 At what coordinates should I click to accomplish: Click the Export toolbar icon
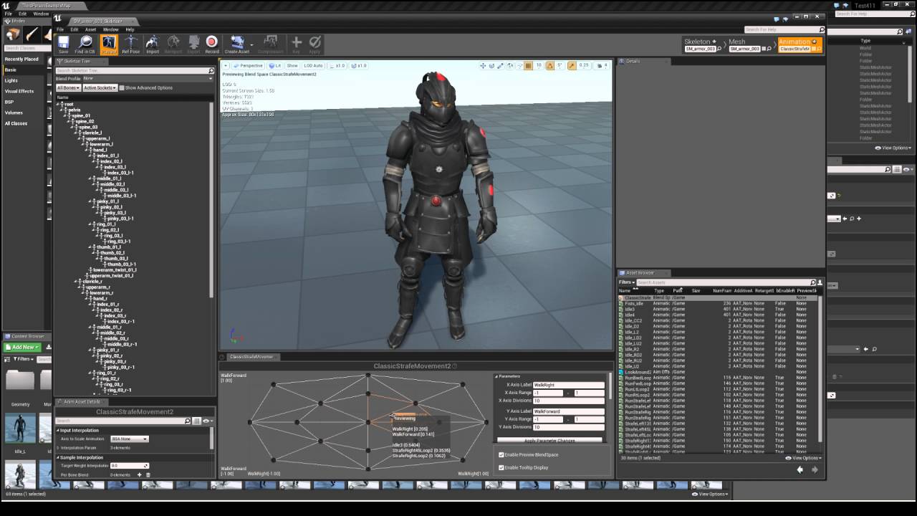193,44
